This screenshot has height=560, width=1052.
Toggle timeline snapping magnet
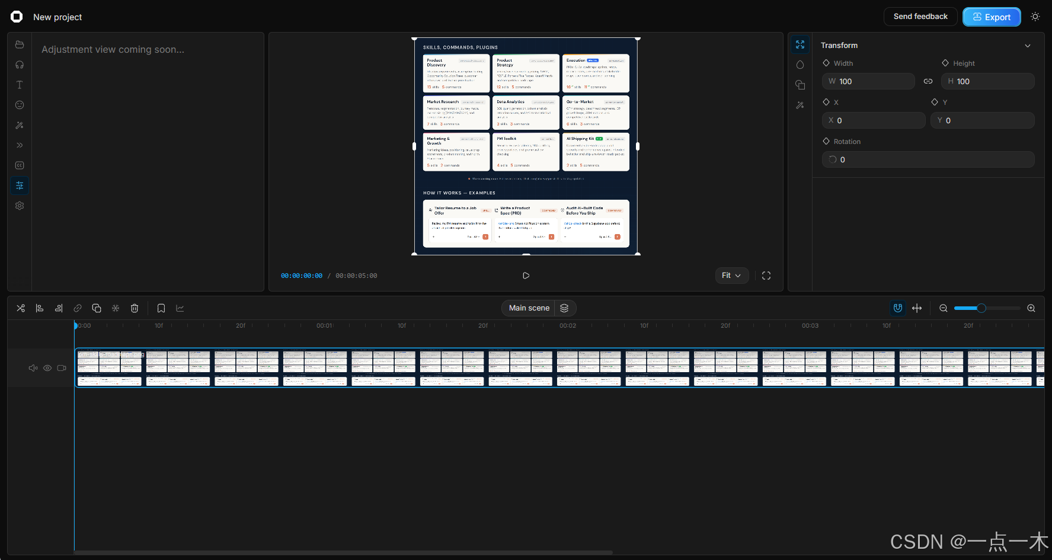898,308
